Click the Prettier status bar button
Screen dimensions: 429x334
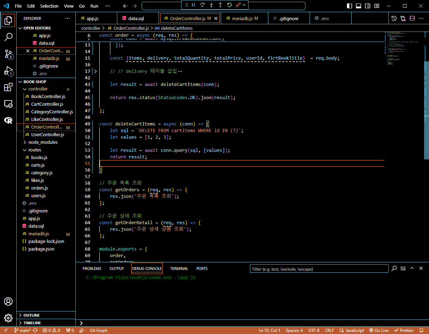pyautogui.click(x=404, y=330)
